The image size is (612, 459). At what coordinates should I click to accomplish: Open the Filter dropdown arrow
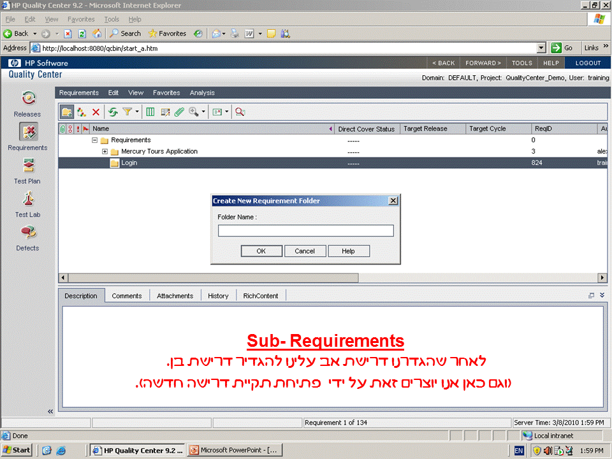pos(137,112)
